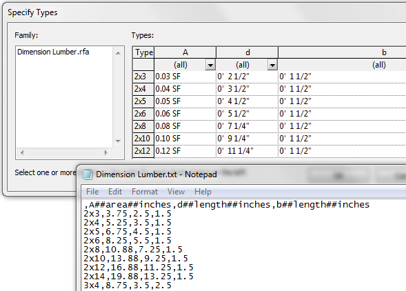The image size is (406, 291).
Task: Select Dimension Lumber.rfa in Family list
Action: click(53, 52)
